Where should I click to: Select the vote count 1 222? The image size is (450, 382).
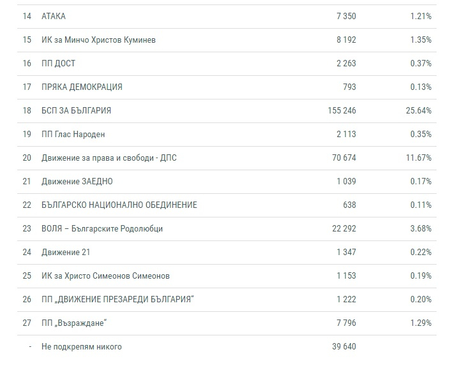346,299
